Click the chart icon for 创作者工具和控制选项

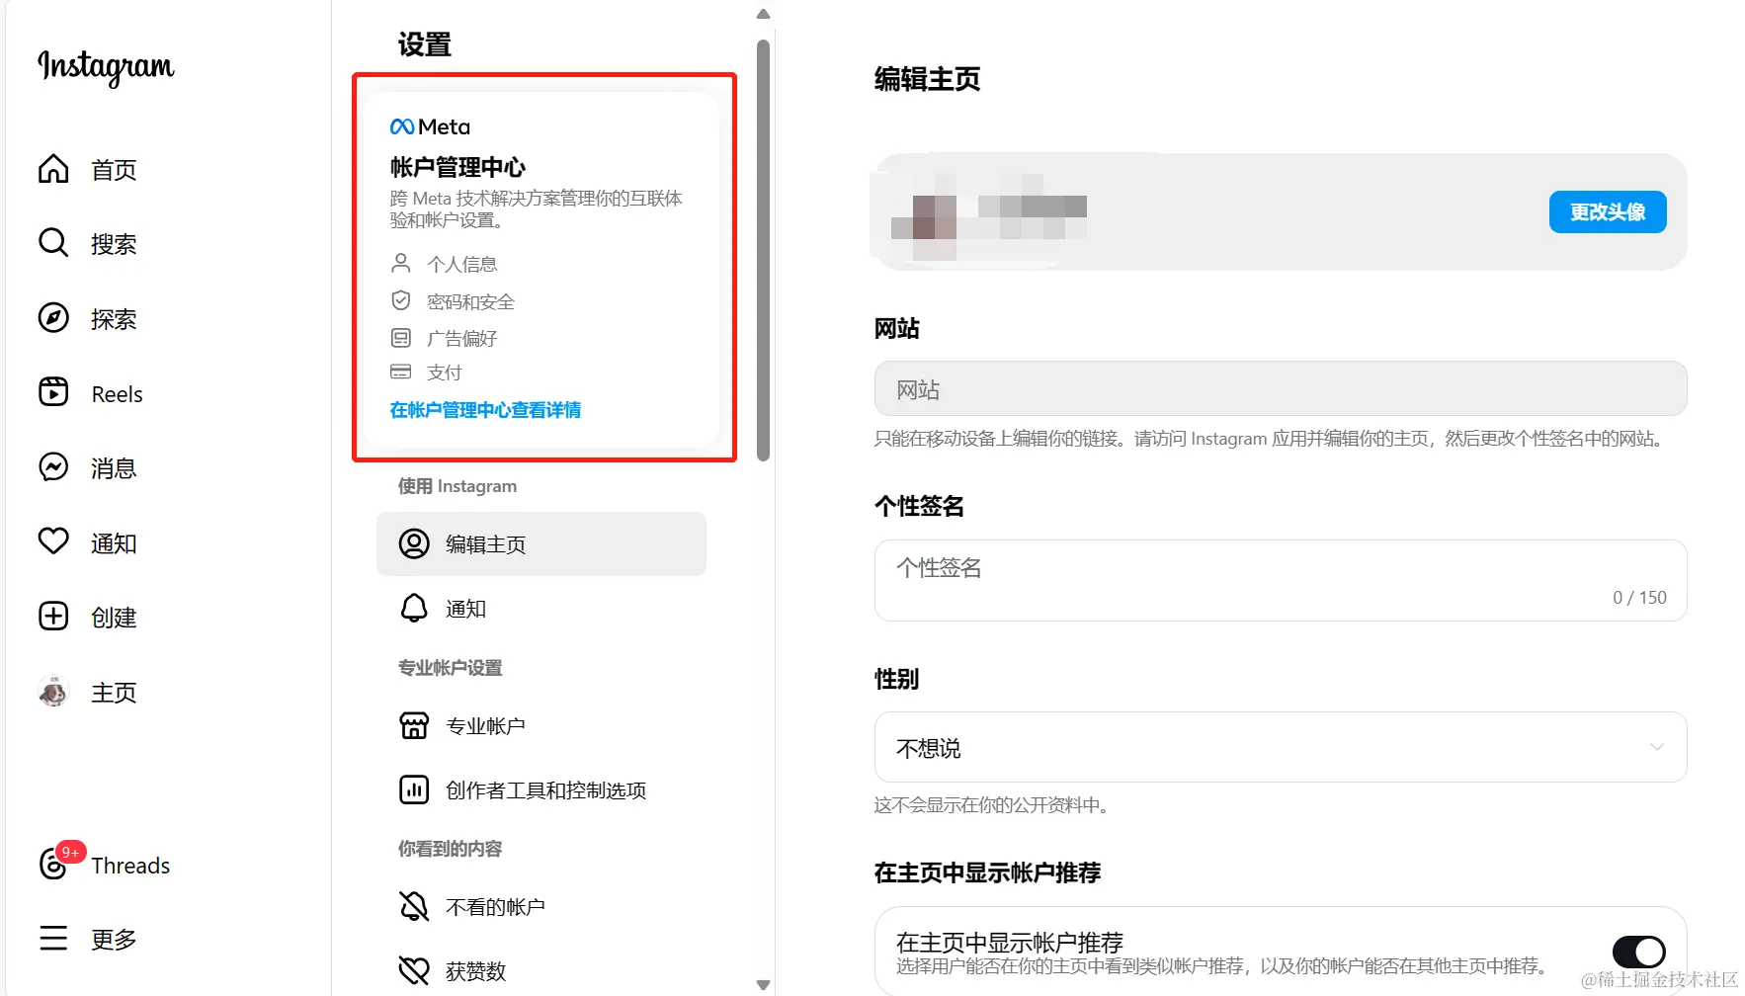pos(414,789)
